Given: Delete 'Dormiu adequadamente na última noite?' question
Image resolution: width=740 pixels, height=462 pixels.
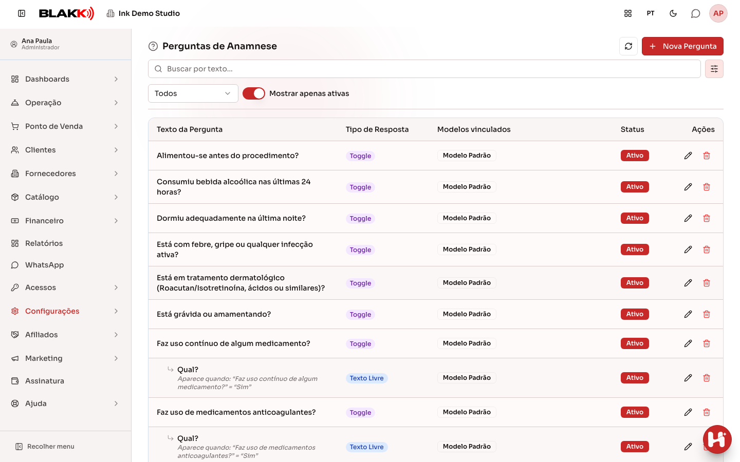Looking at the screenshot, I should [707, 218].
